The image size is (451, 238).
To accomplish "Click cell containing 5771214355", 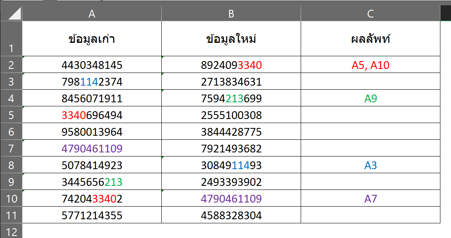I will coord(92,215).
